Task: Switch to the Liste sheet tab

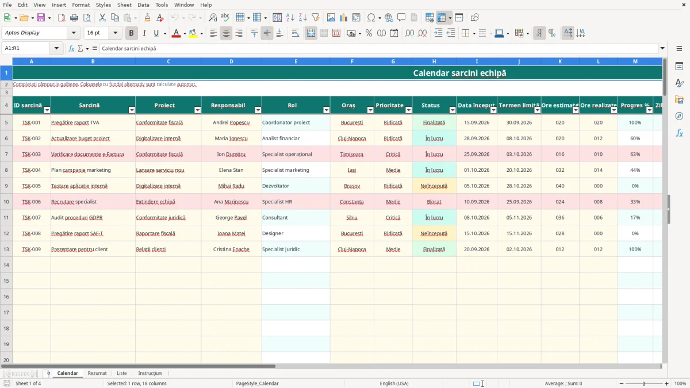Action: (x=122, y=373)
